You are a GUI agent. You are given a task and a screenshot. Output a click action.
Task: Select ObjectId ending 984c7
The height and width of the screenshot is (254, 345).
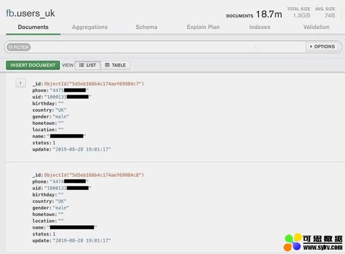tap(94, 84)
